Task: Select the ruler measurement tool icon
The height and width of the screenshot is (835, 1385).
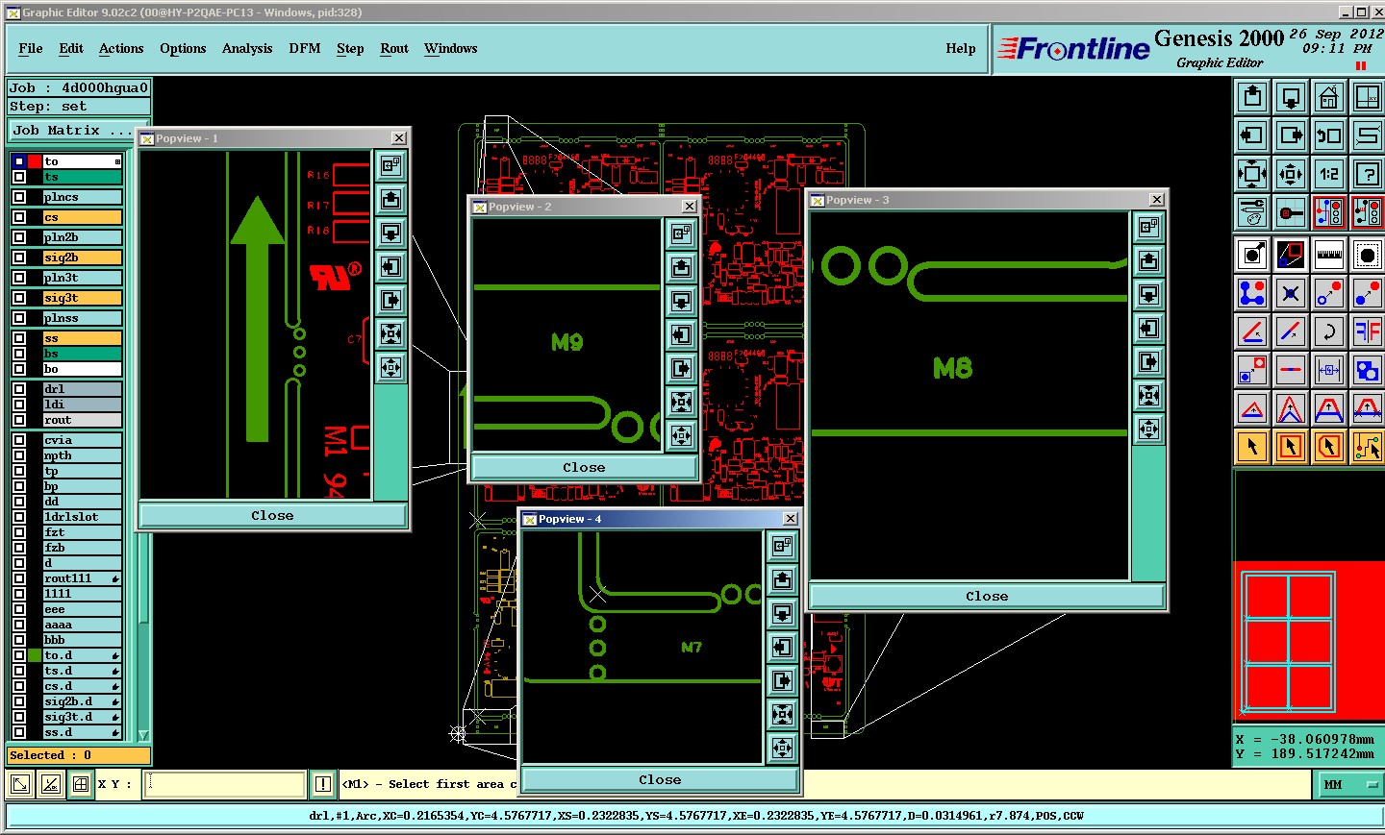Action: (1329, 255)
